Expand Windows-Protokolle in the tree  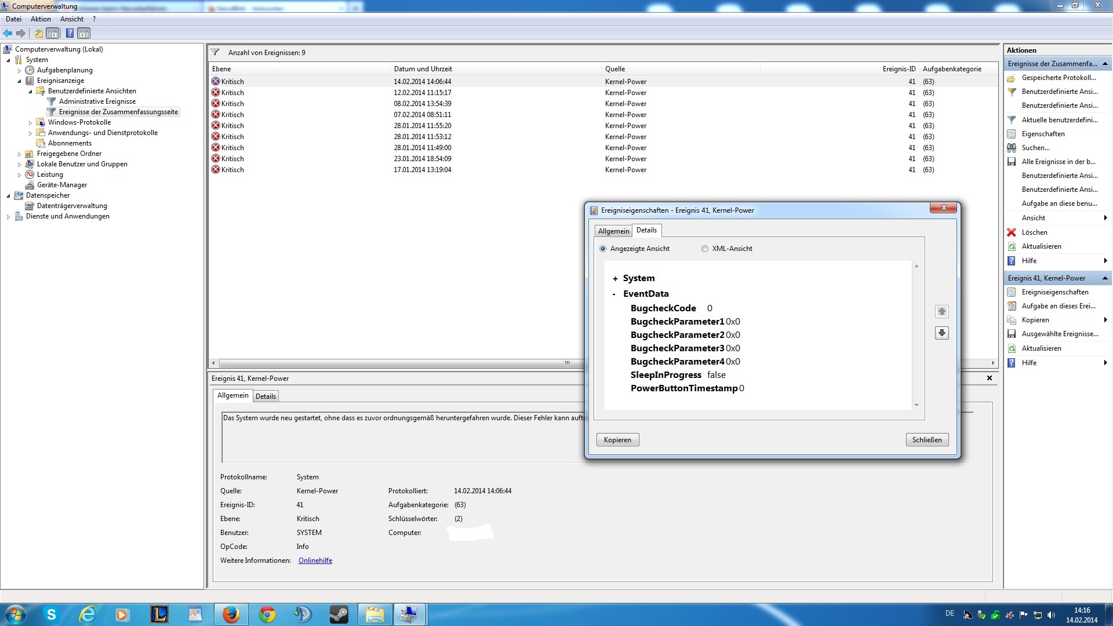pyautogui.click(x=31, y=123)
